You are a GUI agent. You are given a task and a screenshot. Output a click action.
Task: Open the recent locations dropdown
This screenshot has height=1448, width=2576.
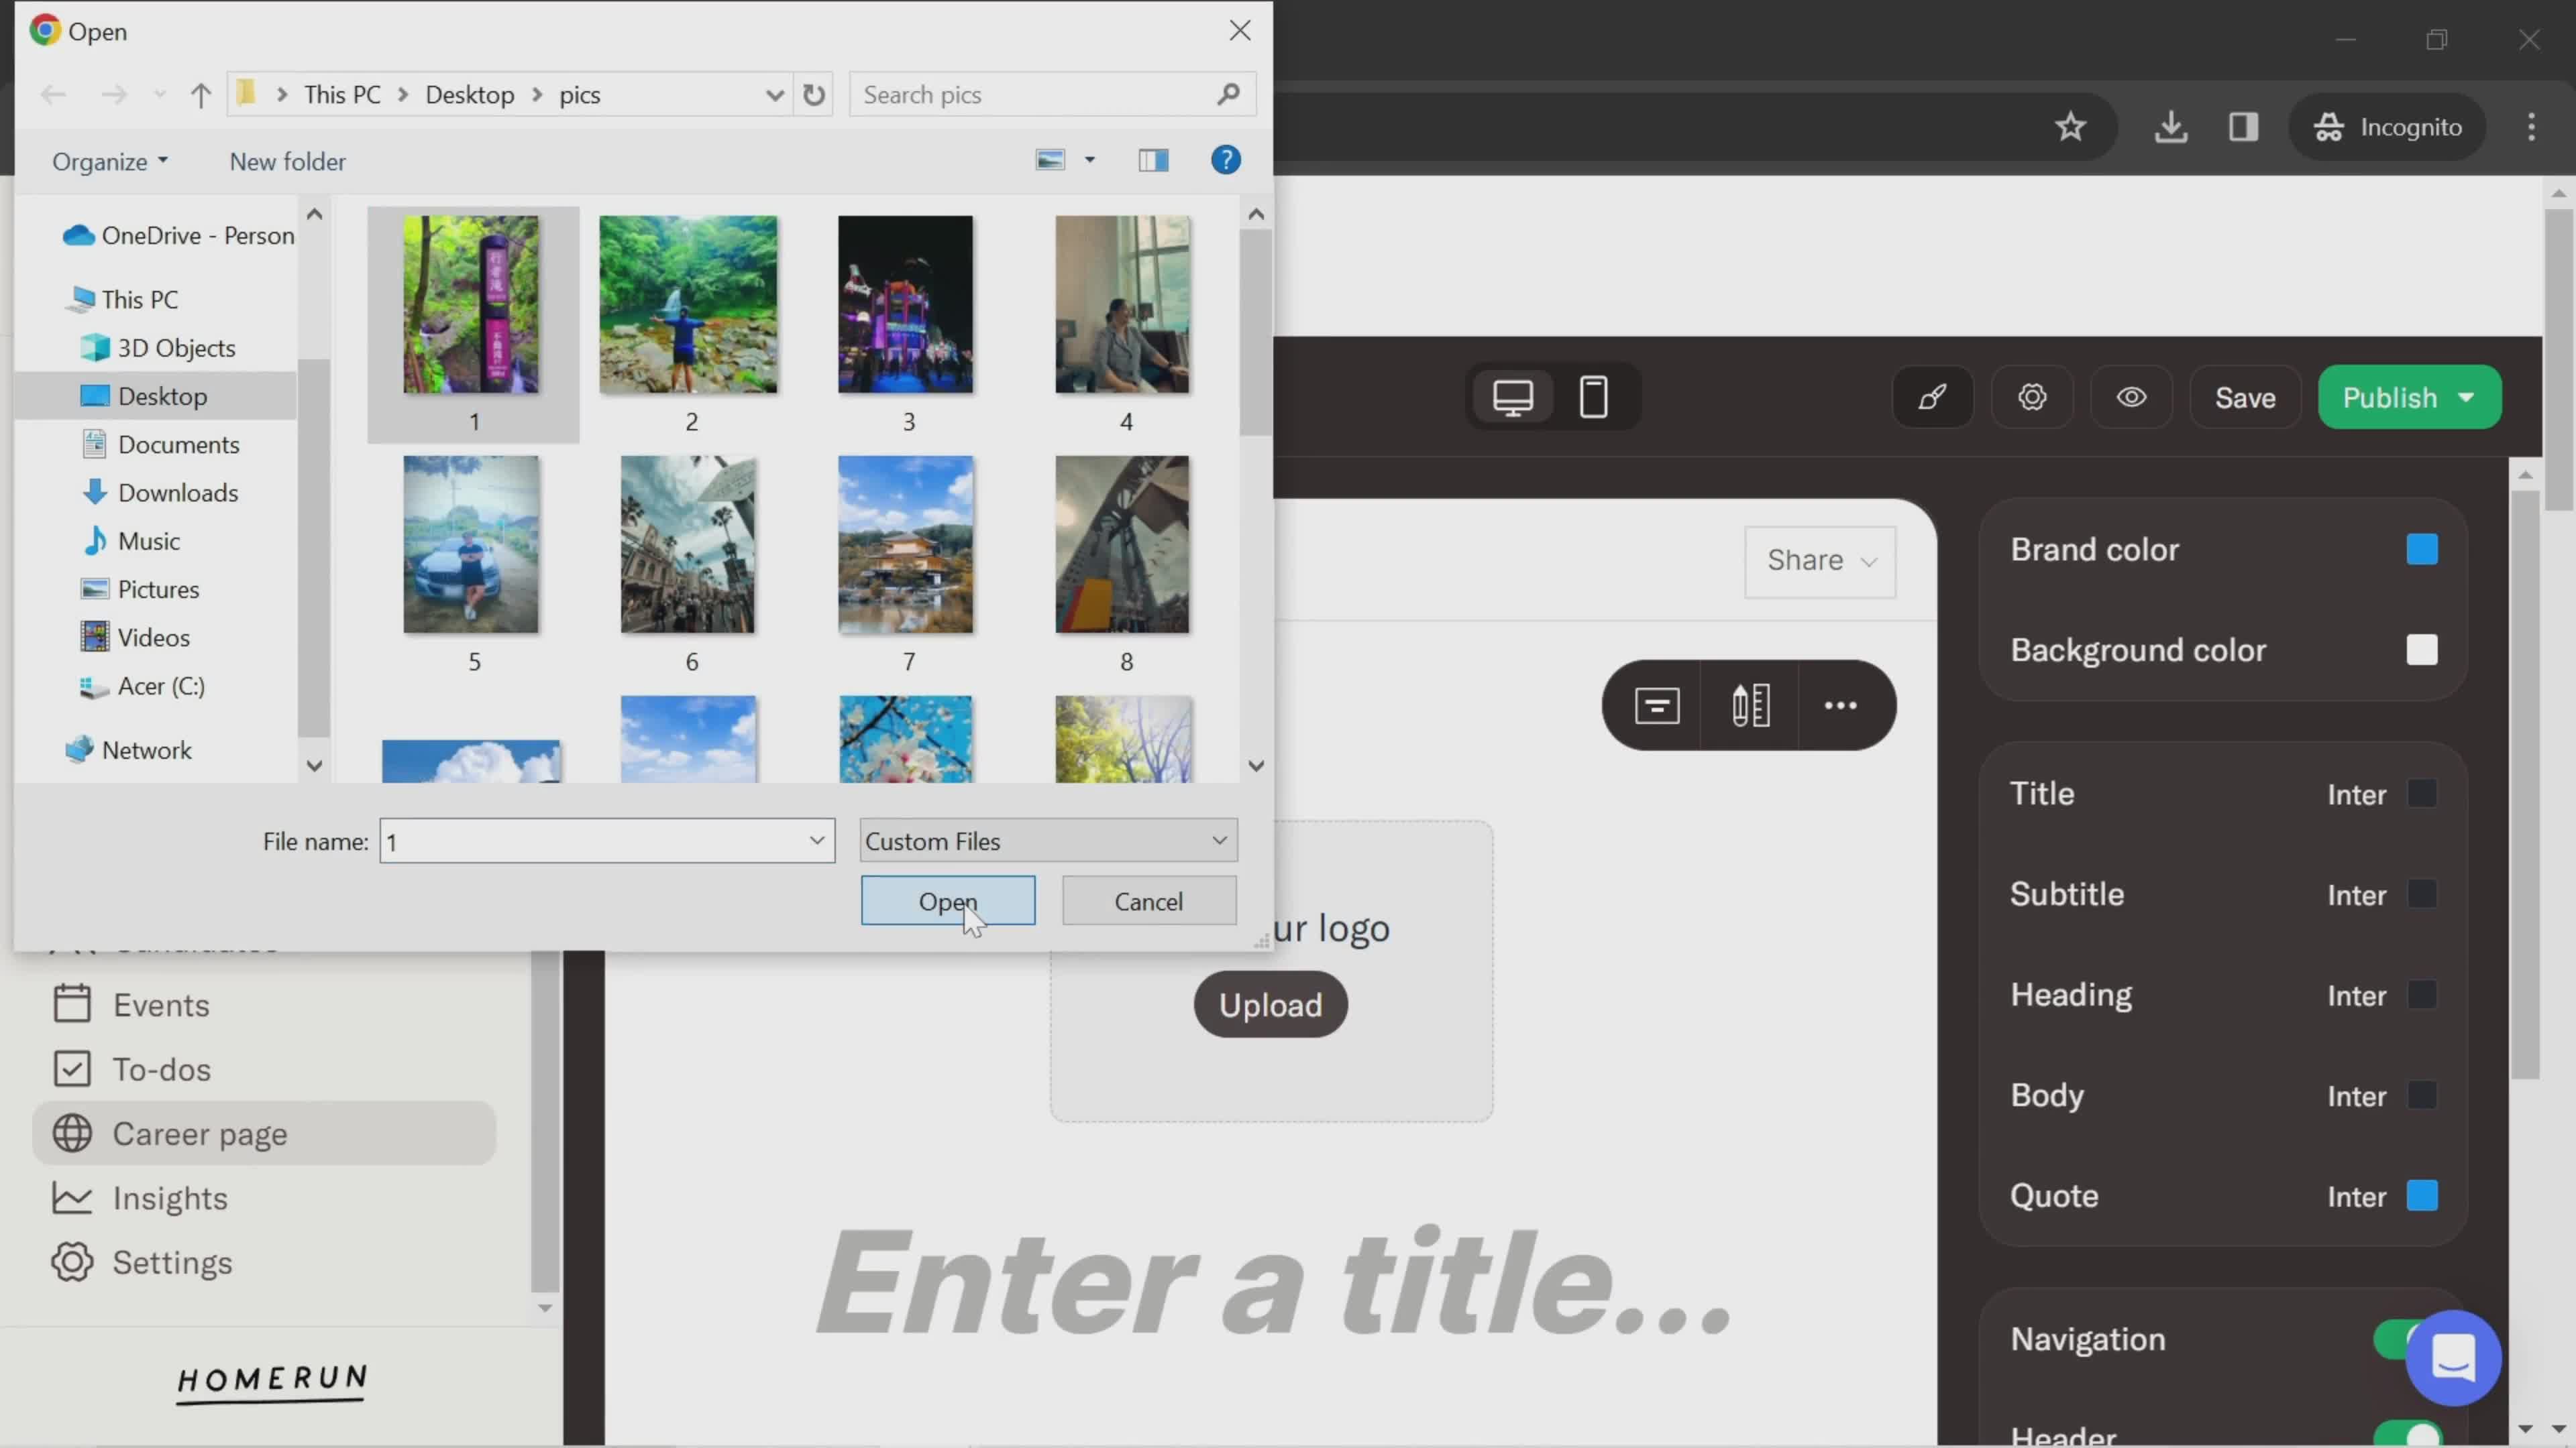pos(159,95)
